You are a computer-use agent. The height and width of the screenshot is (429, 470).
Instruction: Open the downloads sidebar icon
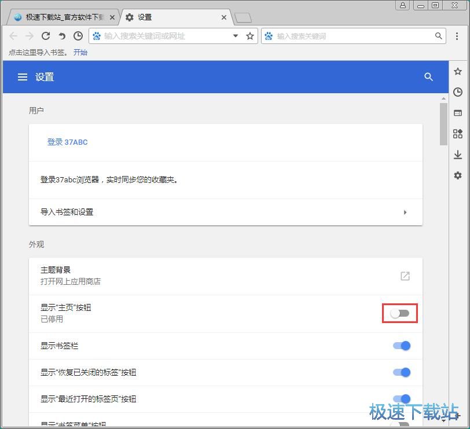pos(458,155)
